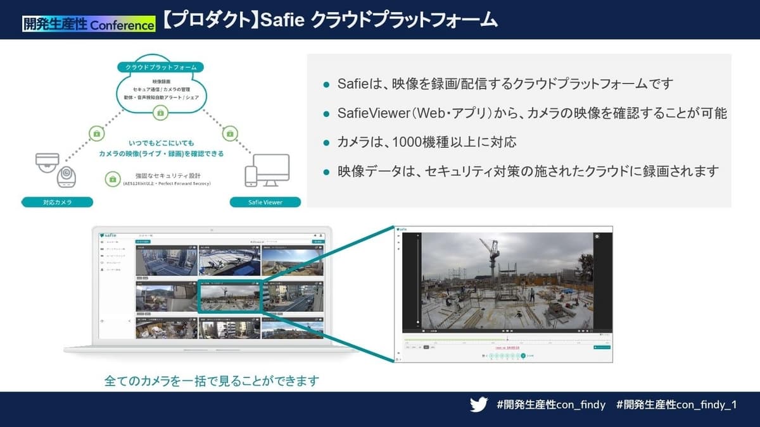This screenshot has width=760, height=427.
Task: Select the cloud text 動体・音声検知自動アラート / シェア
Action: coord(161,98)
